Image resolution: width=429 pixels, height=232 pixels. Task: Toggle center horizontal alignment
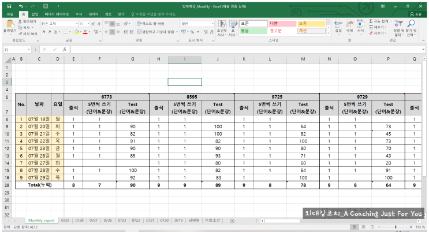(112, 32)
